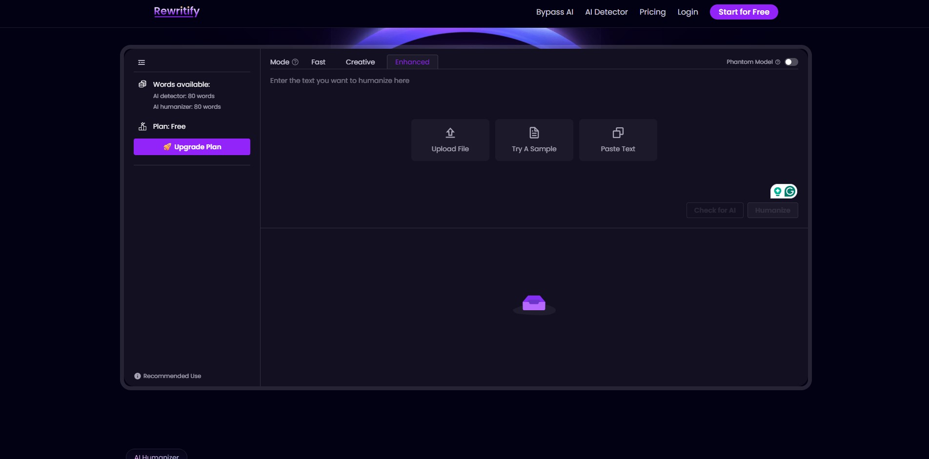Click the coin stack icon beside Words available
This screenshot has width=929, height=459.
click(x=141, y=83)
